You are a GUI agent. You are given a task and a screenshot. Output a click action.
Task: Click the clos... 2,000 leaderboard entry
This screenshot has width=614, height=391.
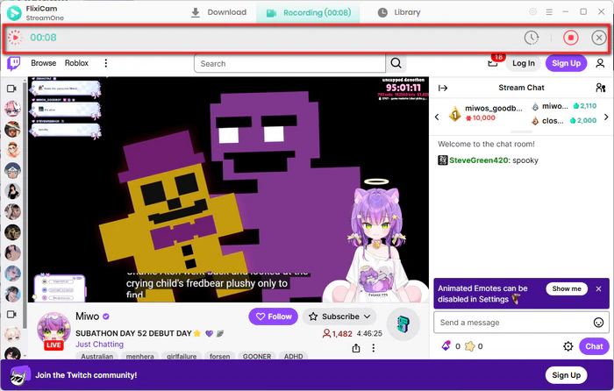pos(564,121)
